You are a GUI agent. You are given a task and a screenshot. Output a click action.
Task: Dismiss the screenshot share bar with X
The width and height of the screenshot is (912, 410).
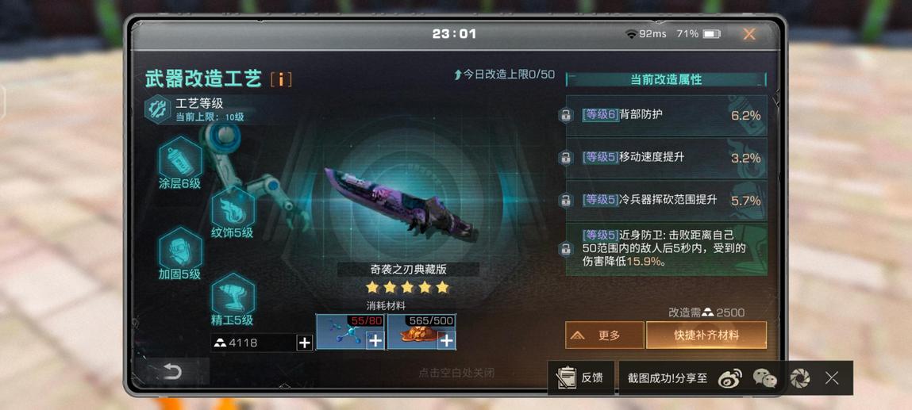coord(832,378)
